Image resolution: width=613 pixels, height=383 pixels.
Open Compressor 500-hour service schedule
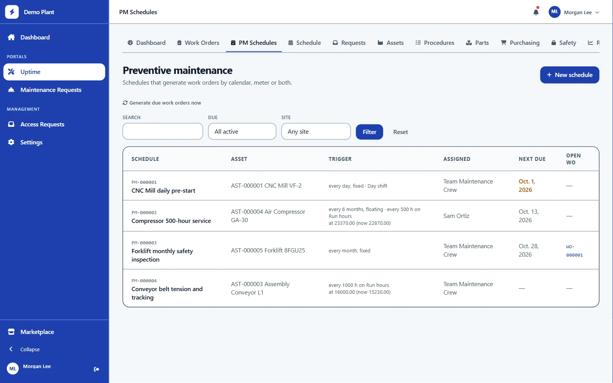(x=171, y=221)
